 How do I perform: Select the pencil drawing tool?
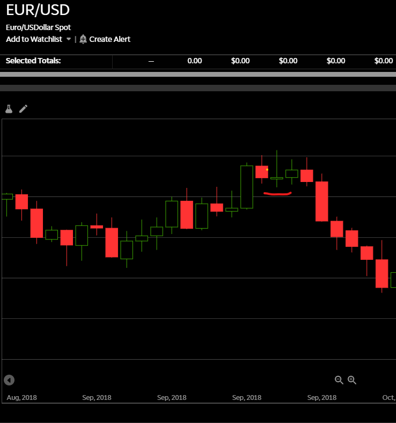point(23,109)
